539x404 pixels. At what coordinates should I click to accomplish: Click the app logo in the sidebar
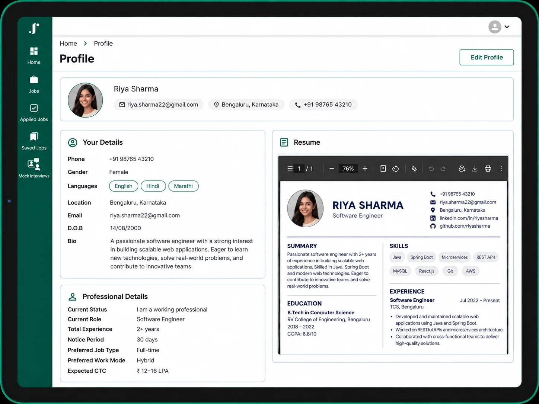point(34,29)
